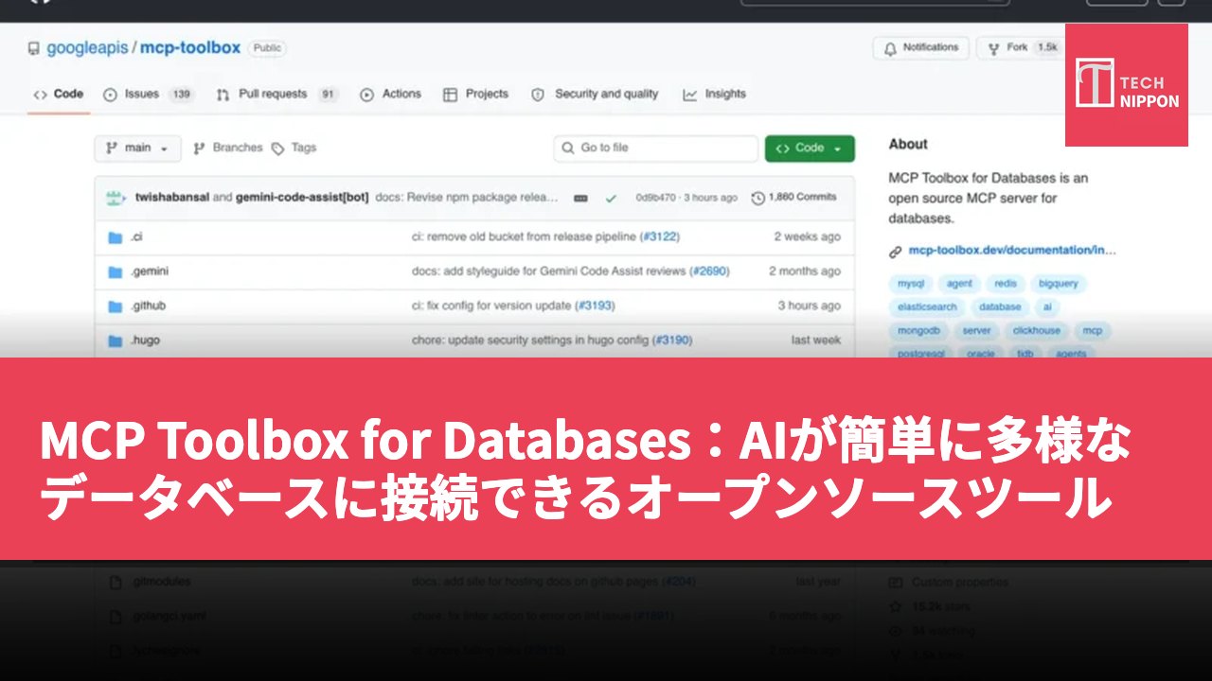Click the mcp-toolbox repository name
Viewport: 1212px width, 681px height.
(190, 47)
